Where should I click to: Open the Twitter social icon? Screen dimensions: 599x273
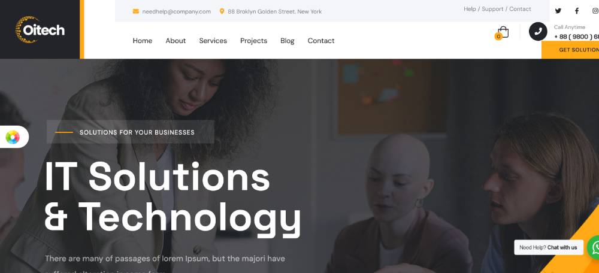558,11
